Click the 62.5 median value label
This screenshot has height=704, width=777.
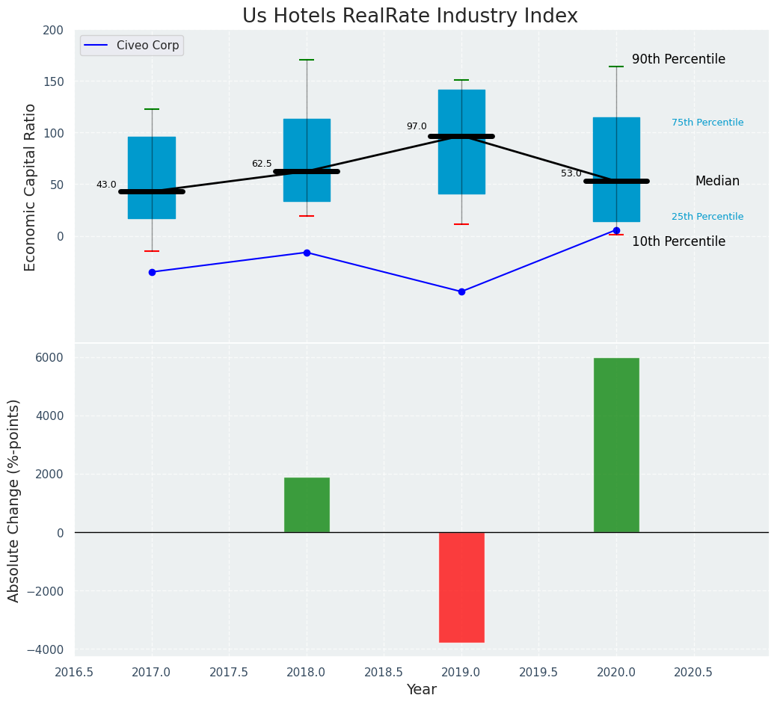(x=262, y=164)
